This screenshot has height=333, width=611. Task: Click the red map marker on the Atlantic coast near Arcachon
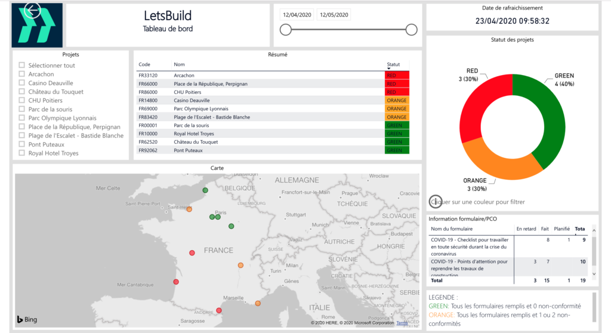click(x=176, y=282)
